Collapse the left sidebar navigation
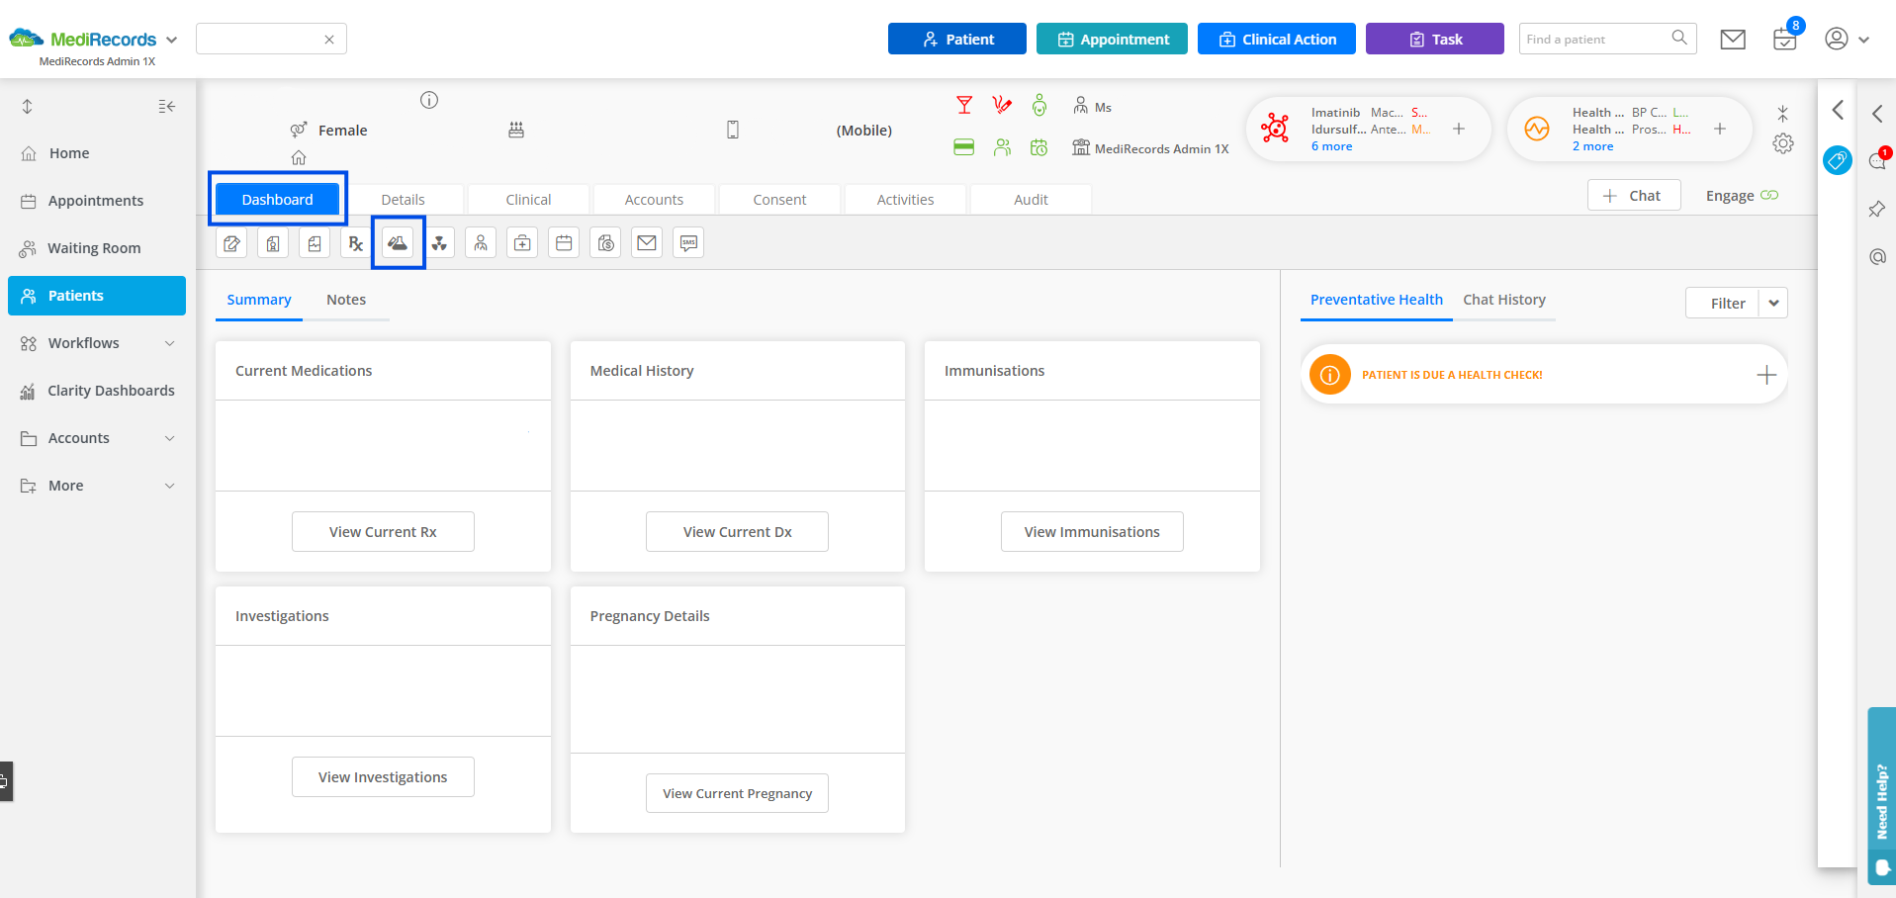 pos(167,107)
